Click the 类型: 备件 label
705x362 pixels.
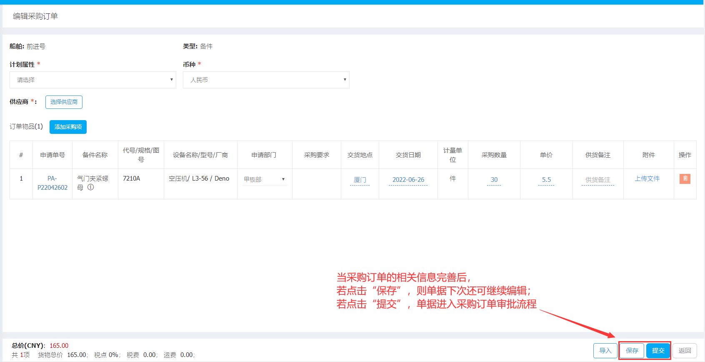[198, 46]
